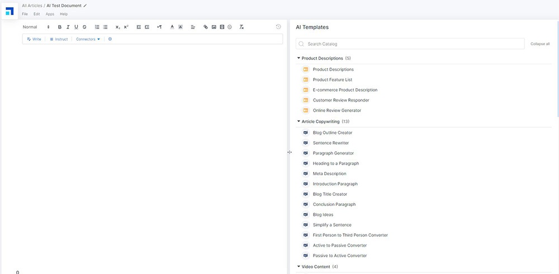Open the File menu
The height and width of the screenshot is (274, 559).
coord(25,14)
